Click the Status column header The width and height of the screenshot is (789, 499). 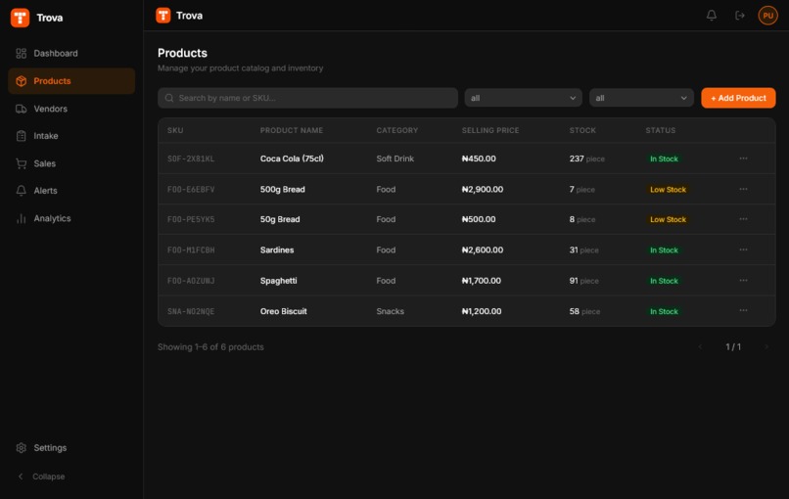(660, 130)
